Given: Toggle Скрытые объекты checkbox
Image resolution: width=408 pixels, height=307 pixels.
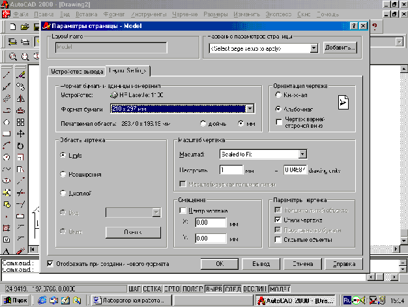Looking at the screenshot, I should [x=278, y=240].
